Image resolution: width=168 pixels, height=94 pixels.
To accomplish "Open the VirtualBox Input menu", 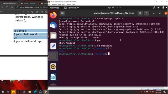I will click(64, 4).
